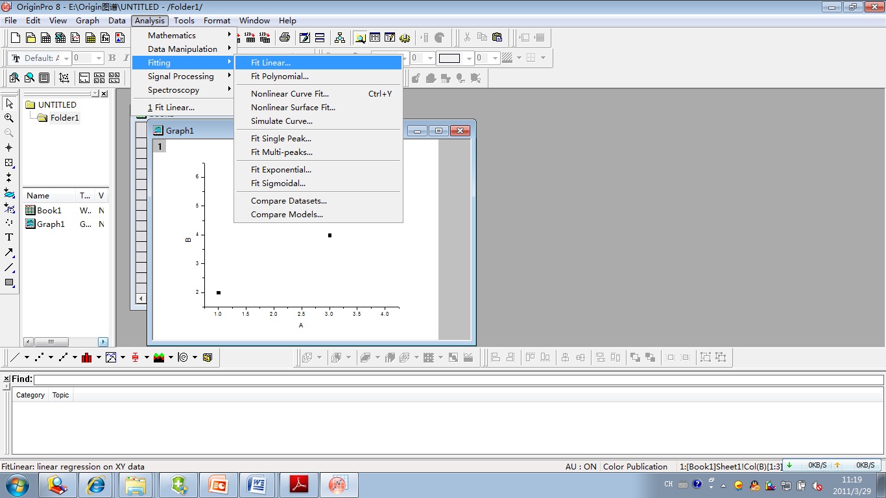Click the Topic column header
Image resolution: width=886 pixels, height=498 pixels.
click(61, 395)
